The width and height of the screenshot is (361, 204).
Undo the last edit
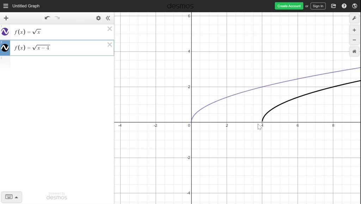pos(48,18)
